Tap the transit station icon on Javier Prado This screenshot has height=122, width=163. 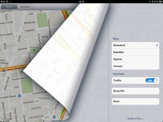tap(4, 71)
